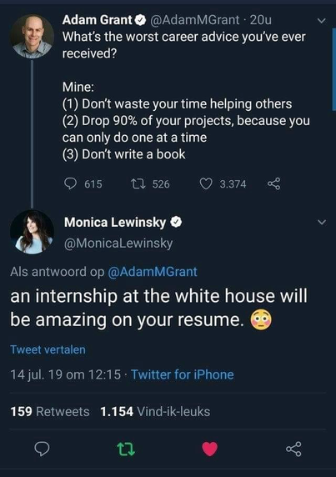Image resolution: width=336 pixels, height=477 pixels.
Task: Click Tweet vertalen link
Action: pyautogui.click(x=48, y=349)
